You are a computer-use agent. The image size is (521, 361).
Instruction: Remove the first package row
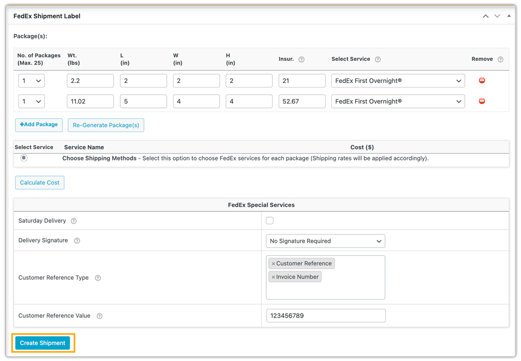481,81
